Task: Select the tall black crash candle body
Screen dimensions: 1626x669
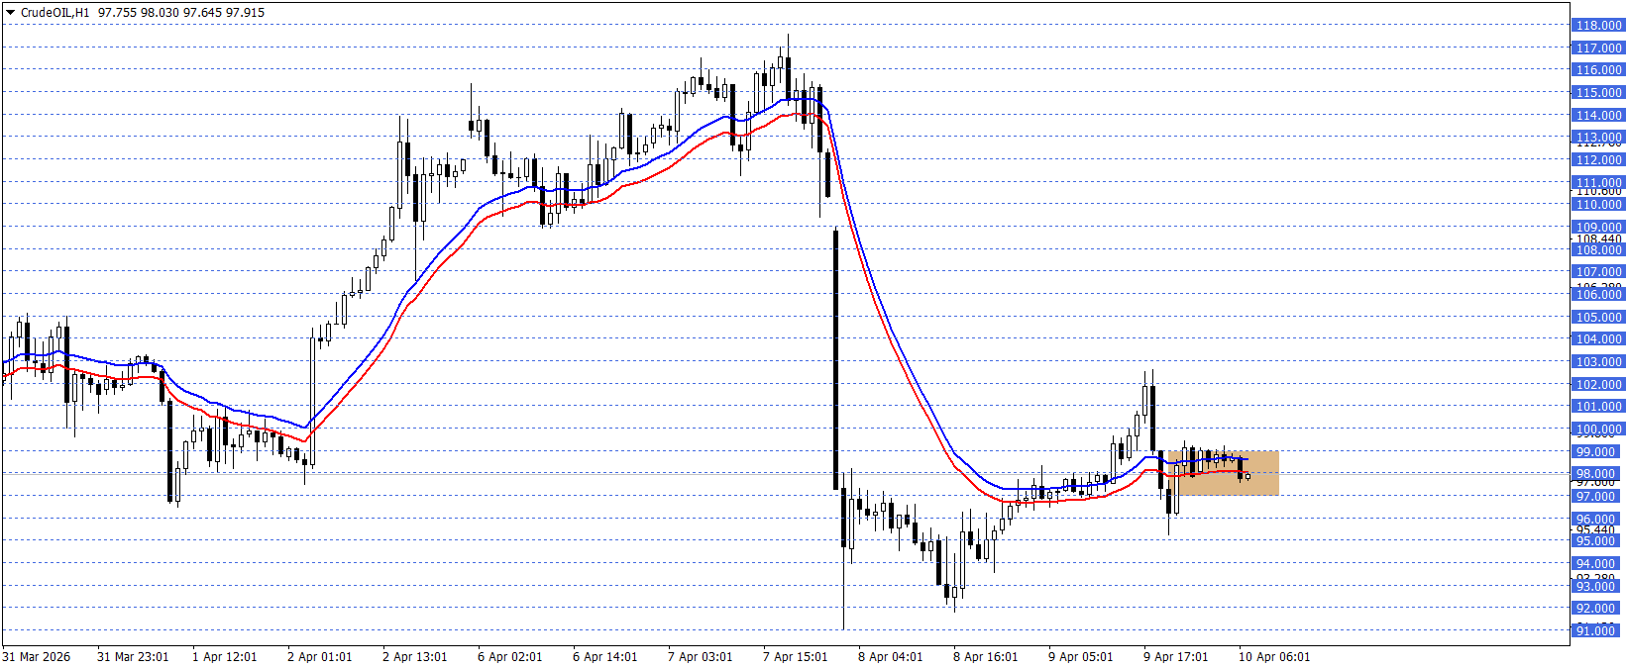Action: point(835,356)
